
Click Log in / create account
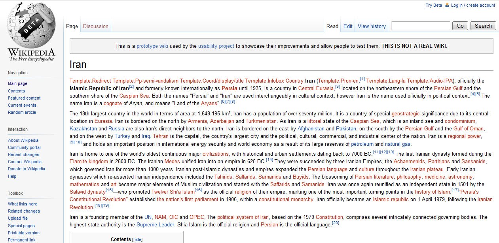473,5
